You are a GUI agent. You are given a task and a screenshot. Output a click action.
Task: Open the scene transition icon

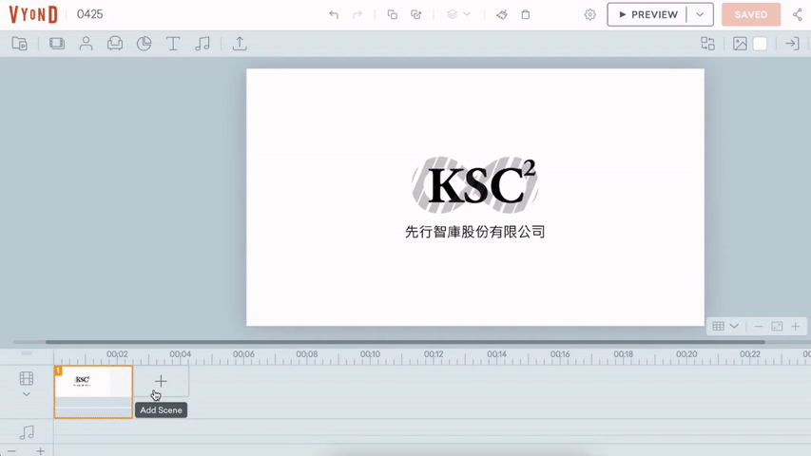click(792, 44)
